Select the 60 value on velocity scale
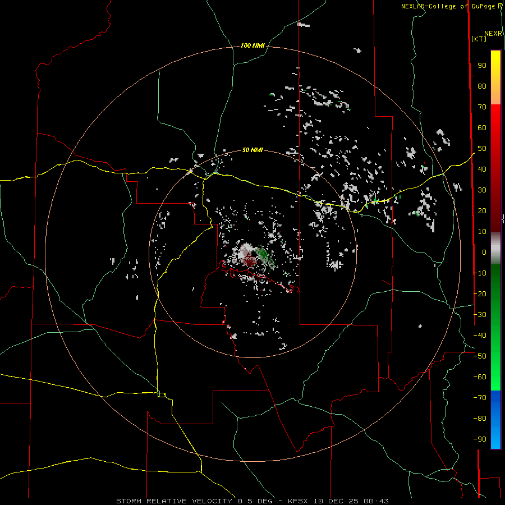Viewport: 505px width, 505px height. tap(482, 127)
